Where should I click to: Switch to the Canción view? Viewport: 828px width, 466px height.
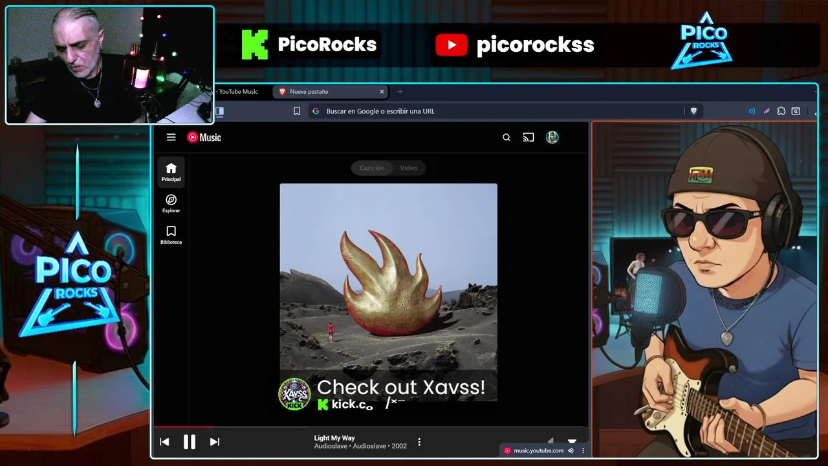(x=372, y=168)
